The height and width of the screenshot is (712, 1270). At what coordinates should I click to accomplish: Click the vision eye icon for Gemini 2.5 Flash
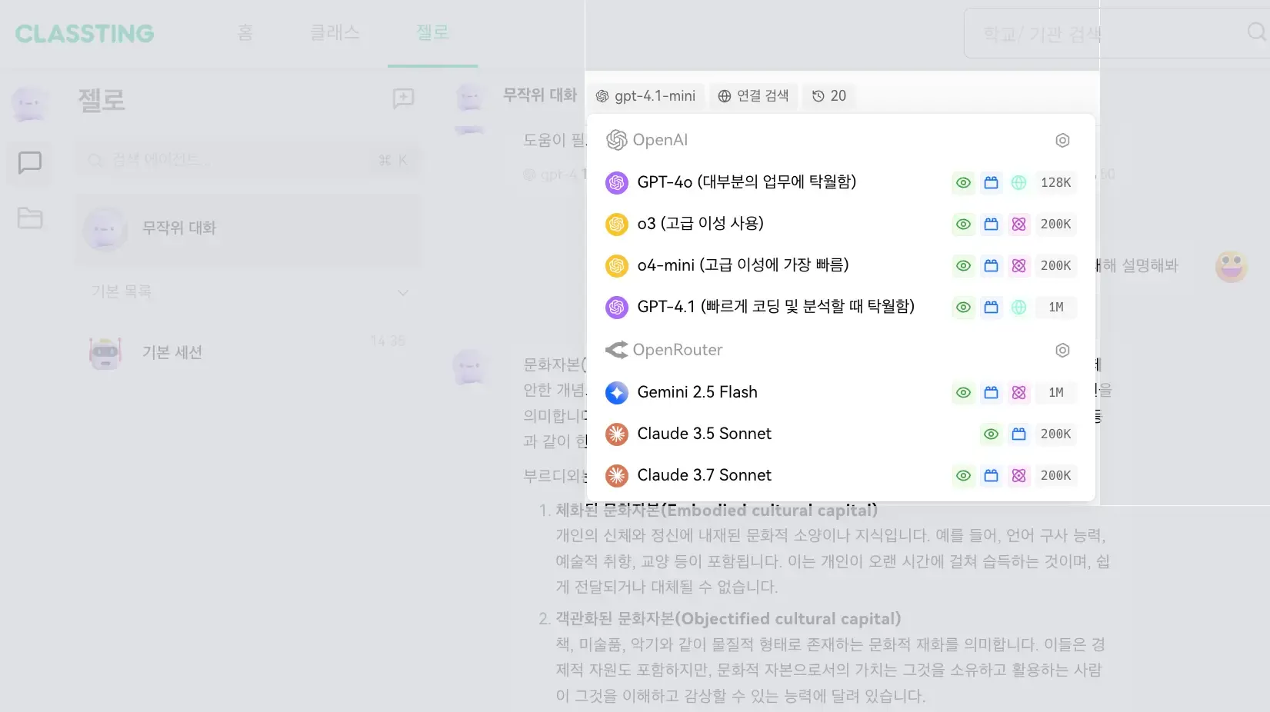tap(963, 392)
